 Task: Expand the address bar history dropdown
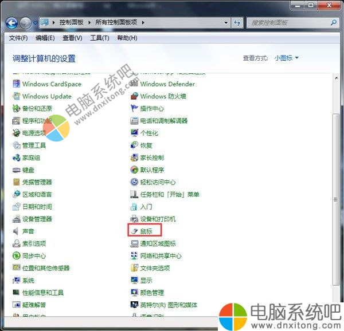click(226, 22)
